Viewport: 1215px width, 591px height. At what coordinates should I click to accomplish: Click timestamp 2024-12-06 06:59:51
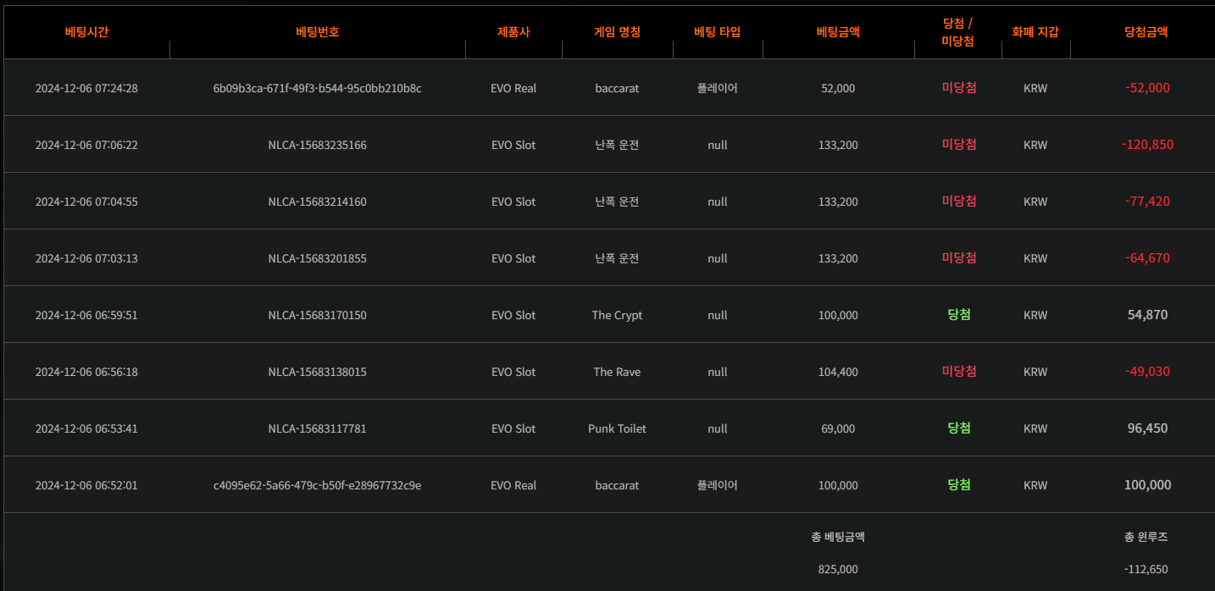(x=86, y=315)
